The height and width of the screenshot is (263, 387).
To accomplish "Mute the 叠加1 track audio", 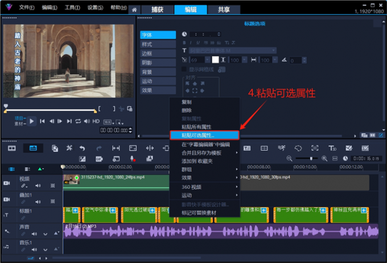I will click(x=38, y=202).
